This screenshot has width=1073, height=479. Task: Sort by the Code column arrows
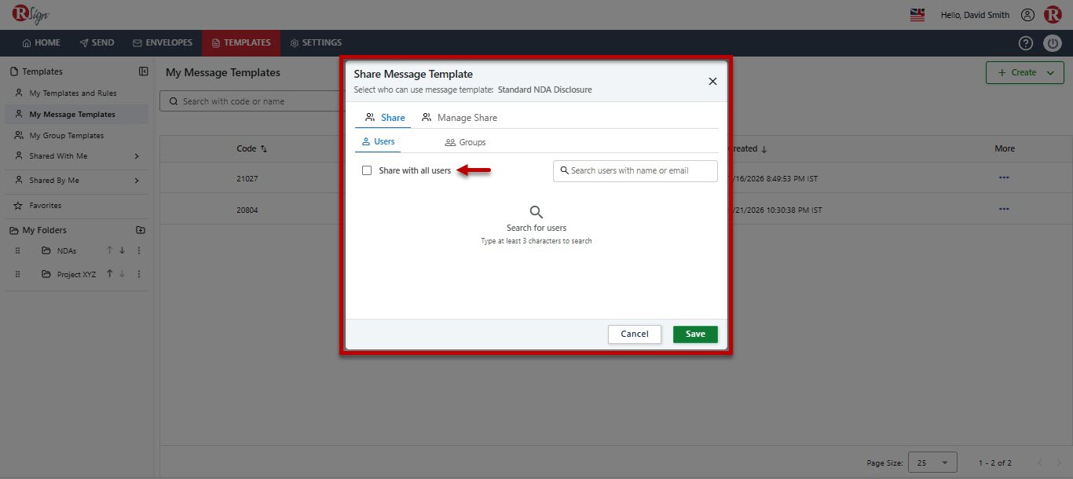(x=264, y=148)
